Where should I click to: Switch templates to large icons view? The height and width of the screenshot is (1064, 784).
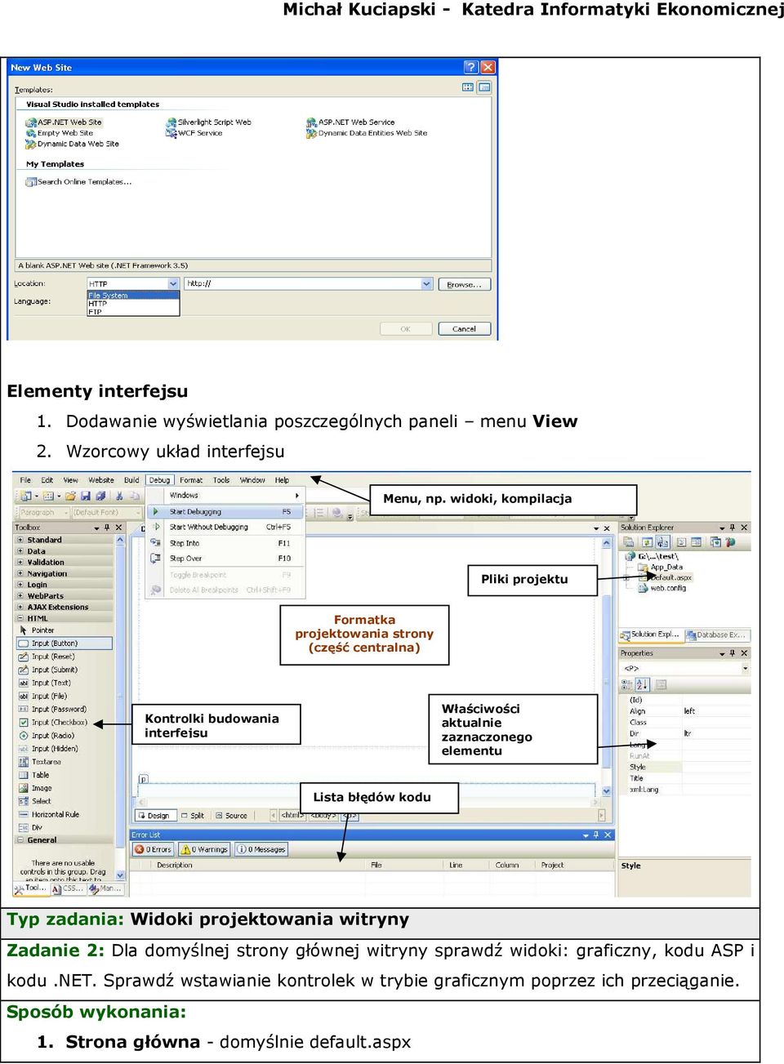pos(468,87)
